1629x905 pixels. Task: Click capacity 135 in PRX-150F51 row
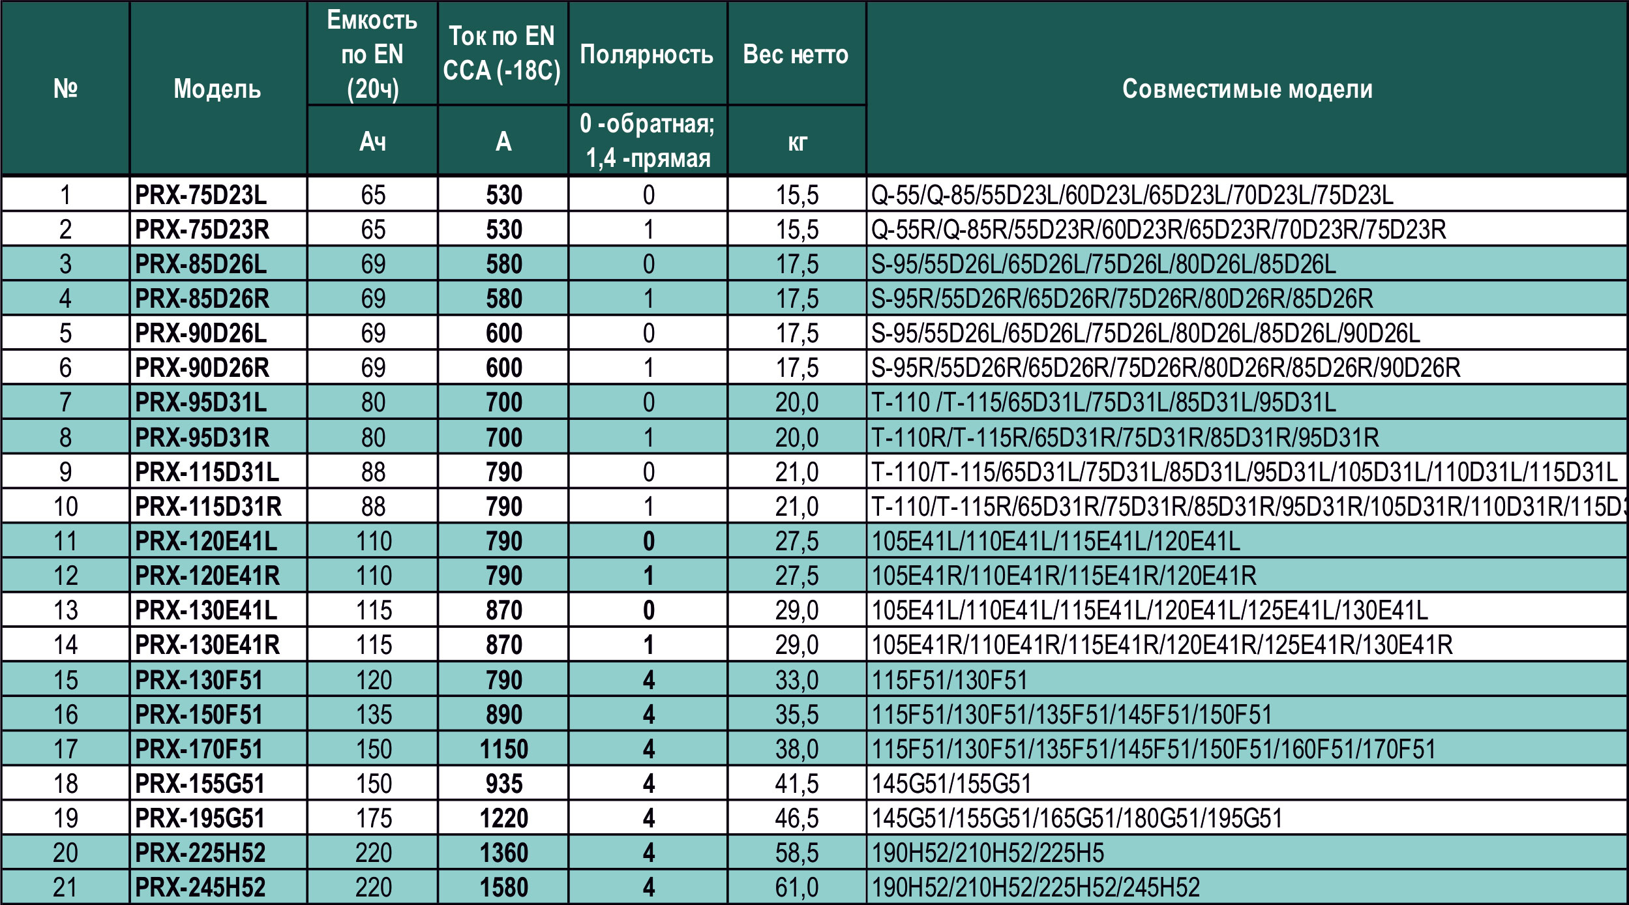373,714
